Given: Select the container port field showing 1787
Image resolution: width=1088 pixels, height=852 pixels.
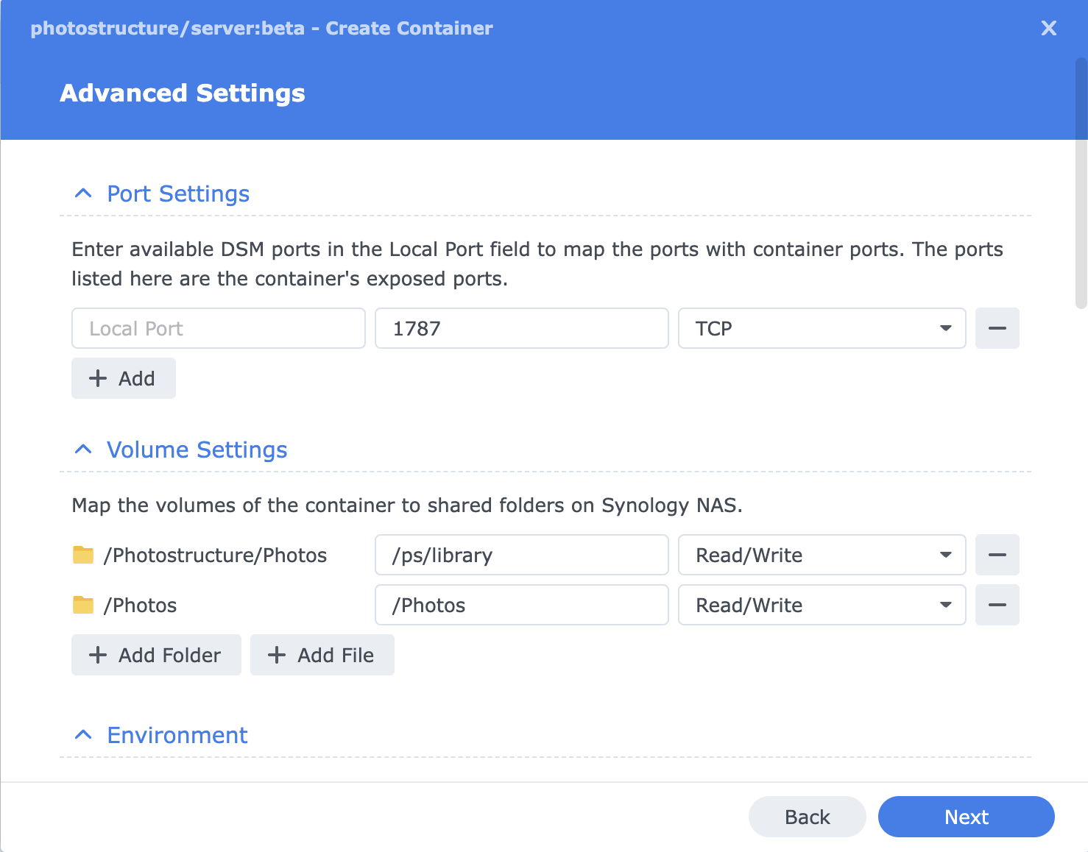Looking at the screenshot, I should click(x=521, y=328).
